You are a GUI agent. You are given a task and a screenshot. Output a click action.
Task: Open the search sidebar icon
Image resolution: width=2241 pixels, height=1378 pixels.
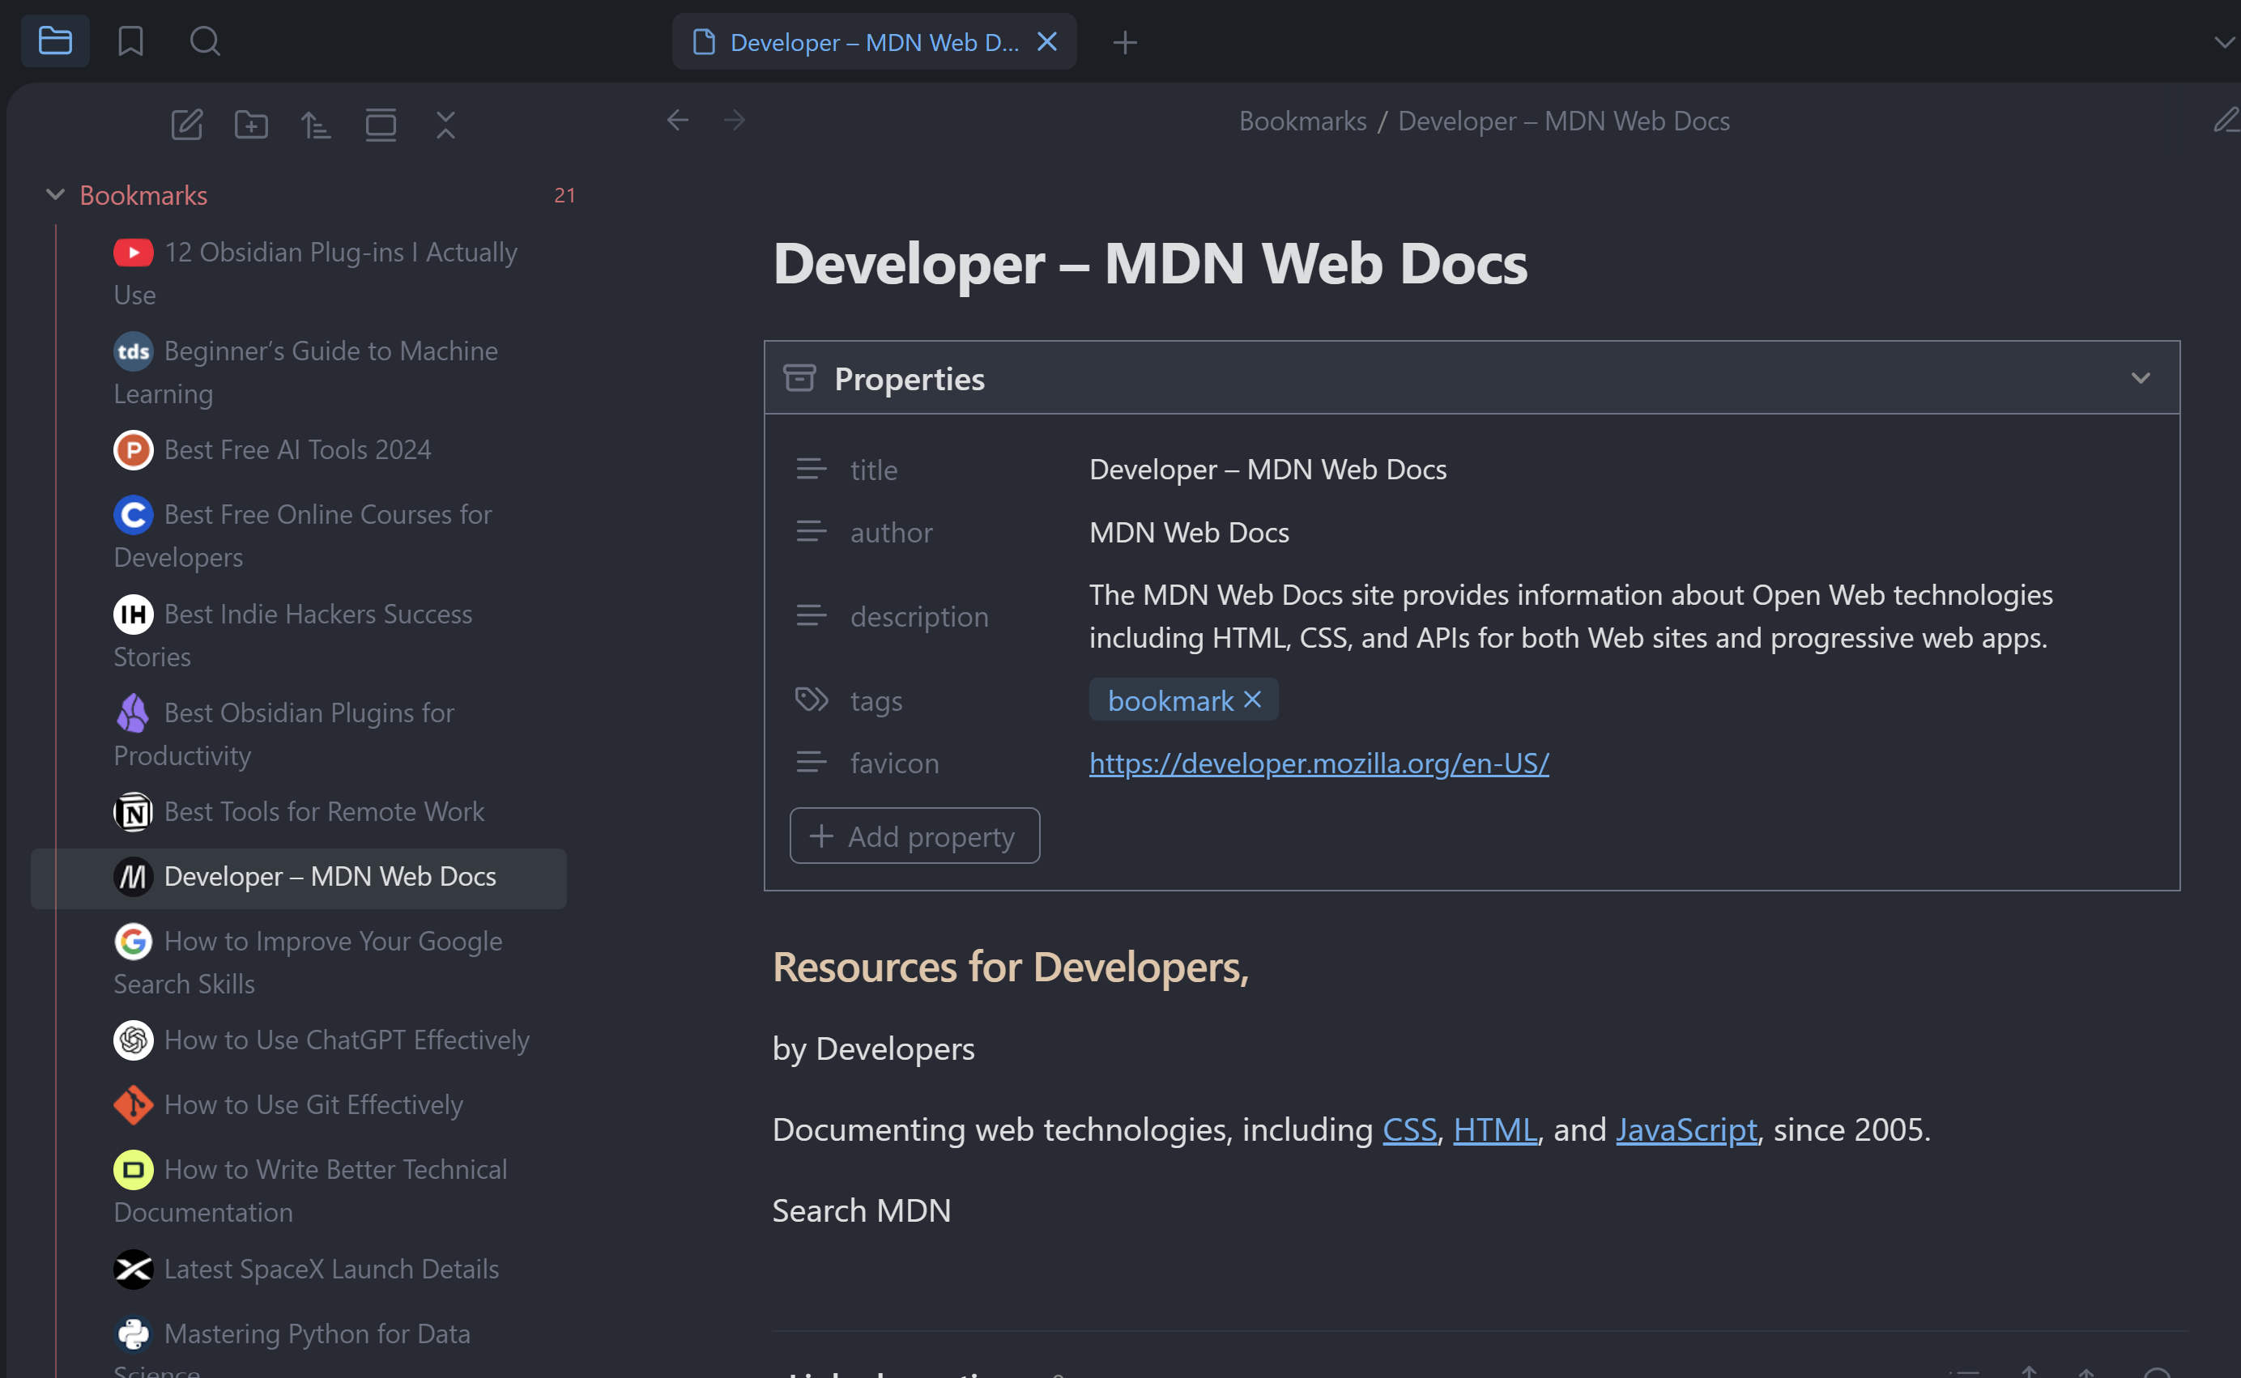point(204,41)
